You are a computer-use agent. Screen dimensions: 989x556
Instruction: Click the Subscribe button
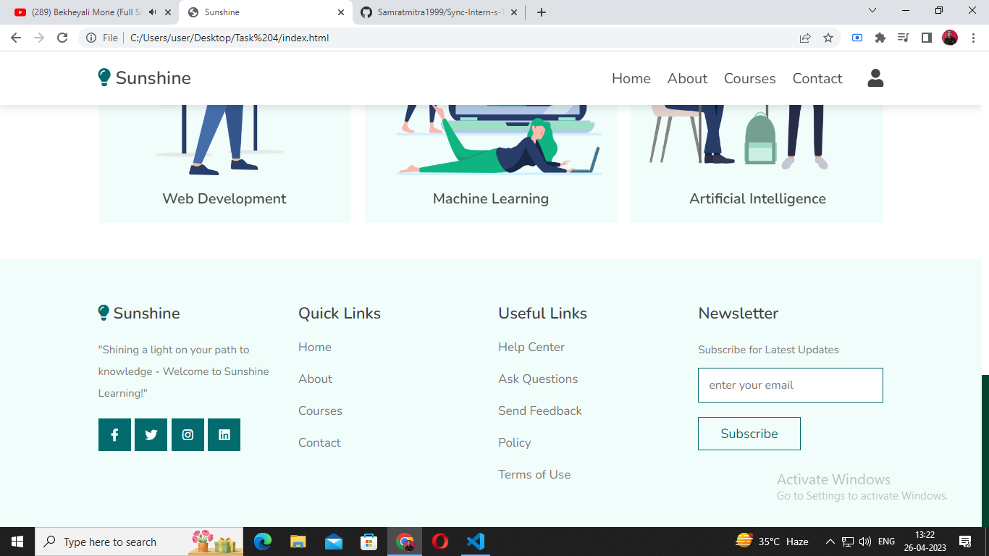tap(749, 434)
